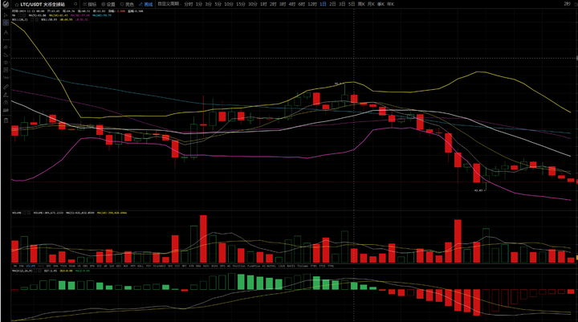Select the ATR indicator tab

point(191,266)
